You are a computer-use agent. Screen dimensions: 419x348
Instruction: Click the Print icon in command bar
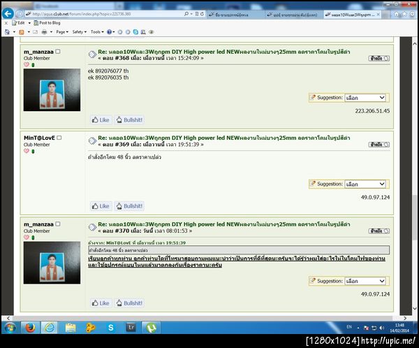tap(44, 32)
